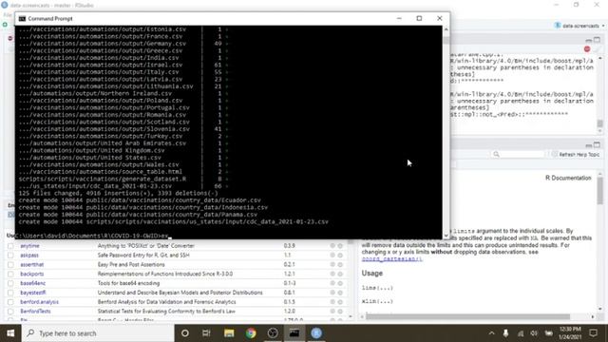This screenshot has width=608, height=342.
Task: Remove the askpass package via its X icon
Action: [x=340, y=256]
